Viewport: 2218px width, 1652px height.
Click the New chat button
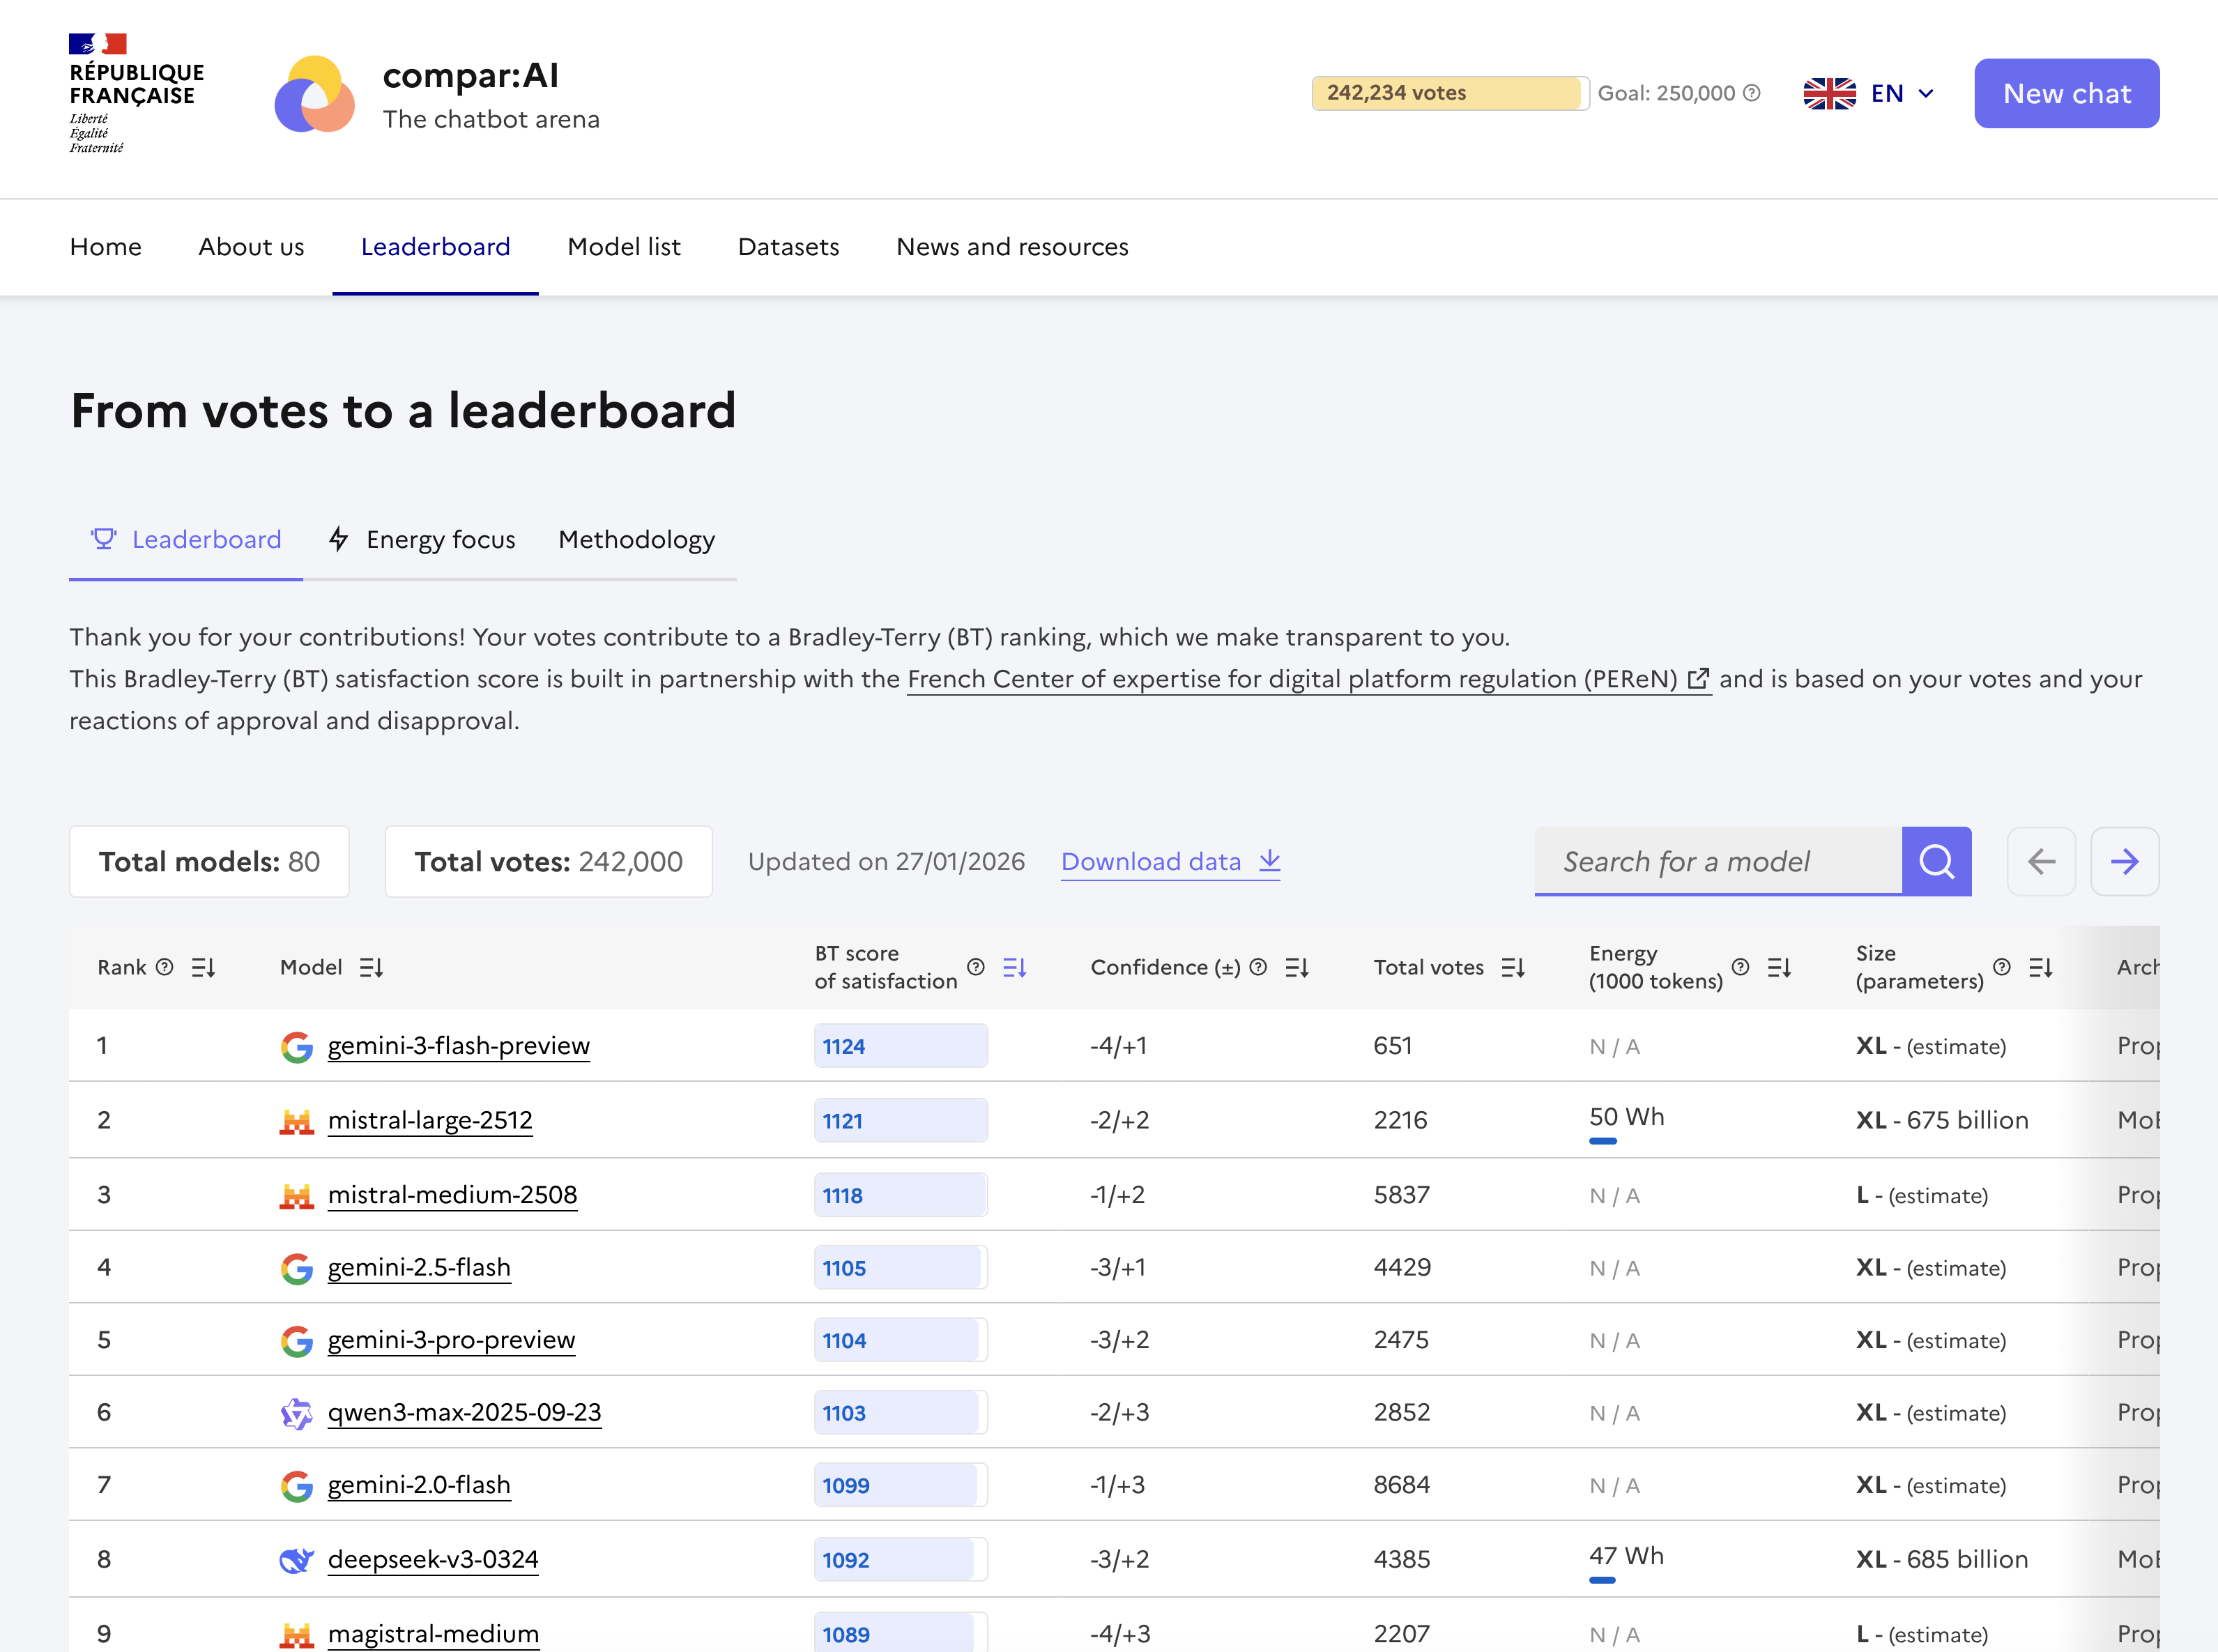click(x=2066, y=93)
